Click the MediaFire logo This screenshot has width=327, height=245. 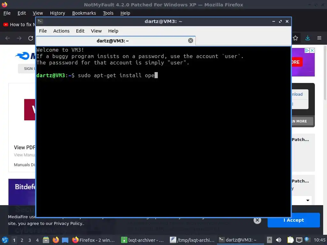coord(25,56)
